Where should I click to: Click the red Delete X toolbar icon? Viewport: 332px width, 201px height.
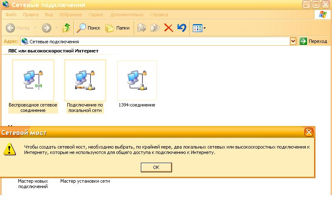168,28
